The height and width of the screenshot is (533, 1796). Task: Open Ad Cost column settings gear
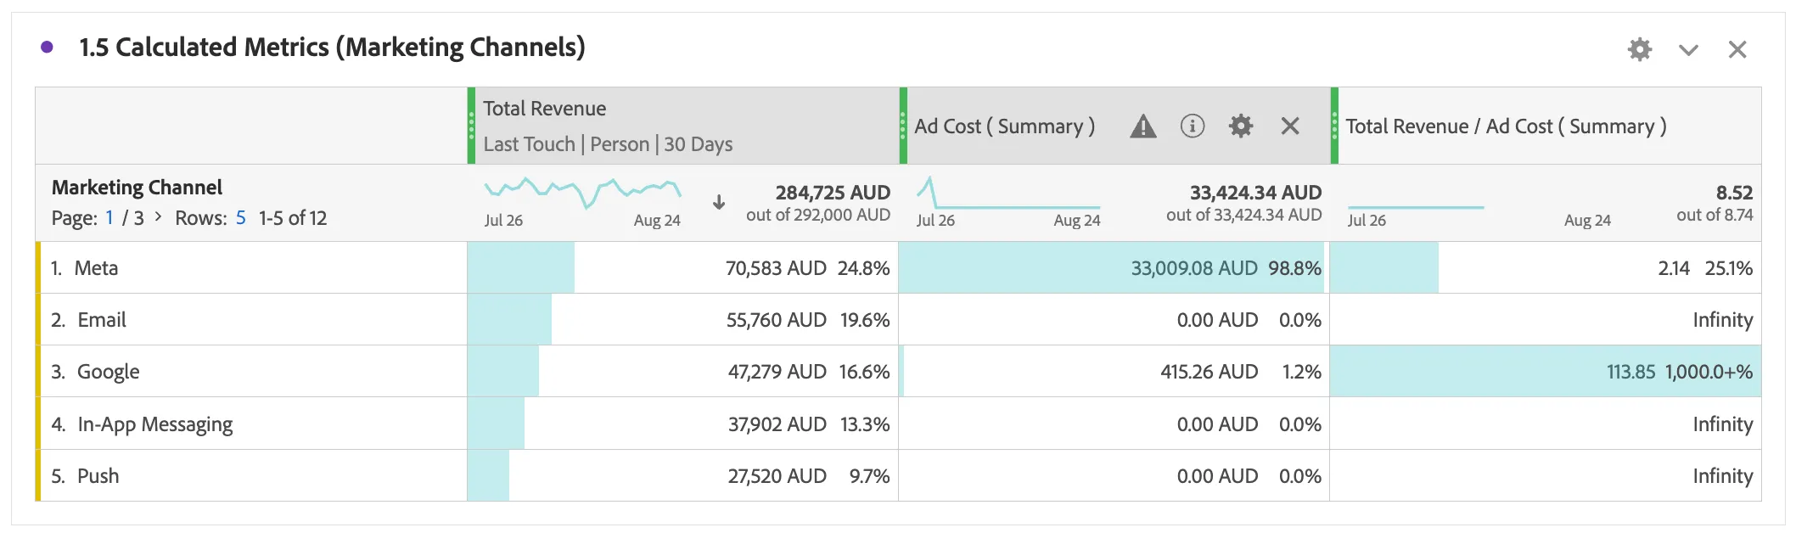1241,126
